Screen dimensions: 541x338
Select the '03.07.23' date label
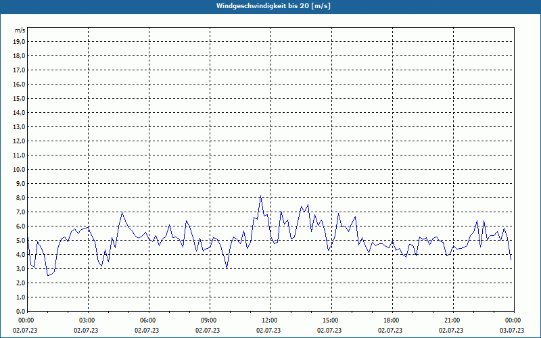tap(512, 330)
